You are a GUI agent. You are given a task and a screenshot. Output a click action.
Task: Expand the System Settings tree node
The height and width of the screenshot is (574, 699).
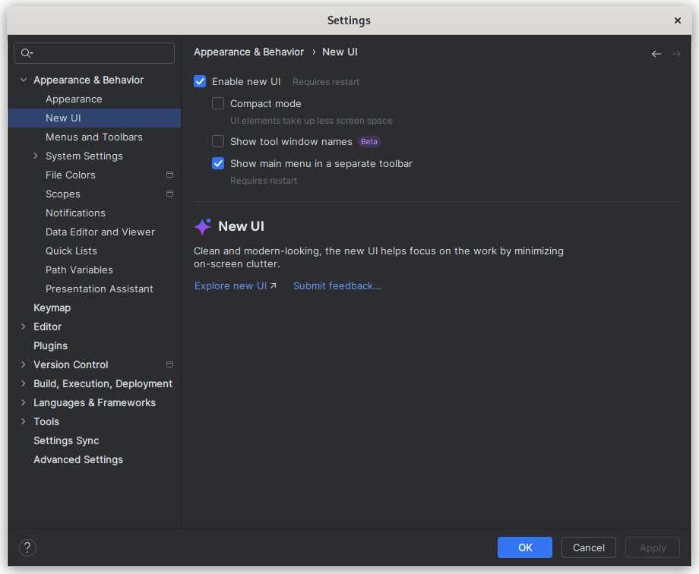(x=36, y=156)
